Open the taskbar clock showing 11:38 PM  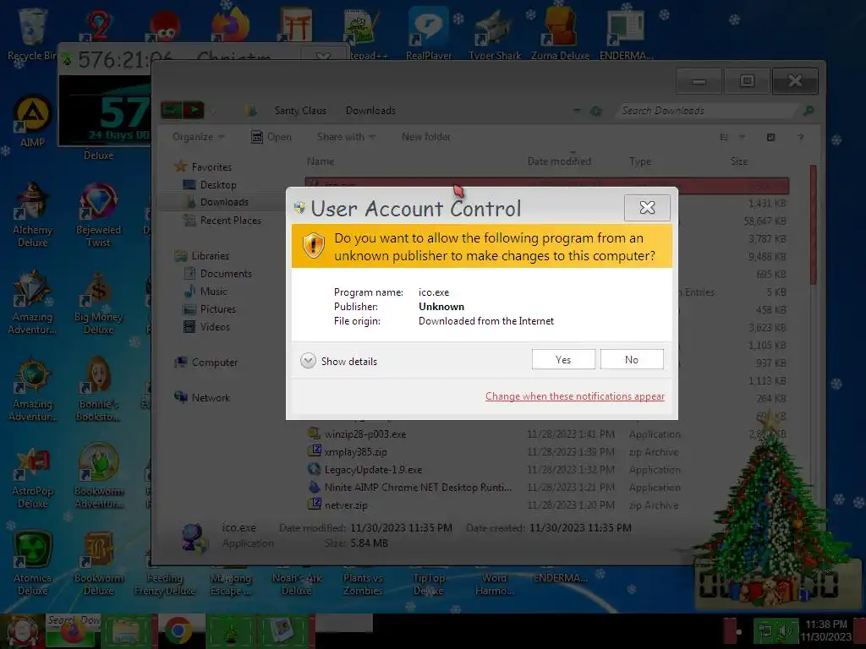(826, 630)
